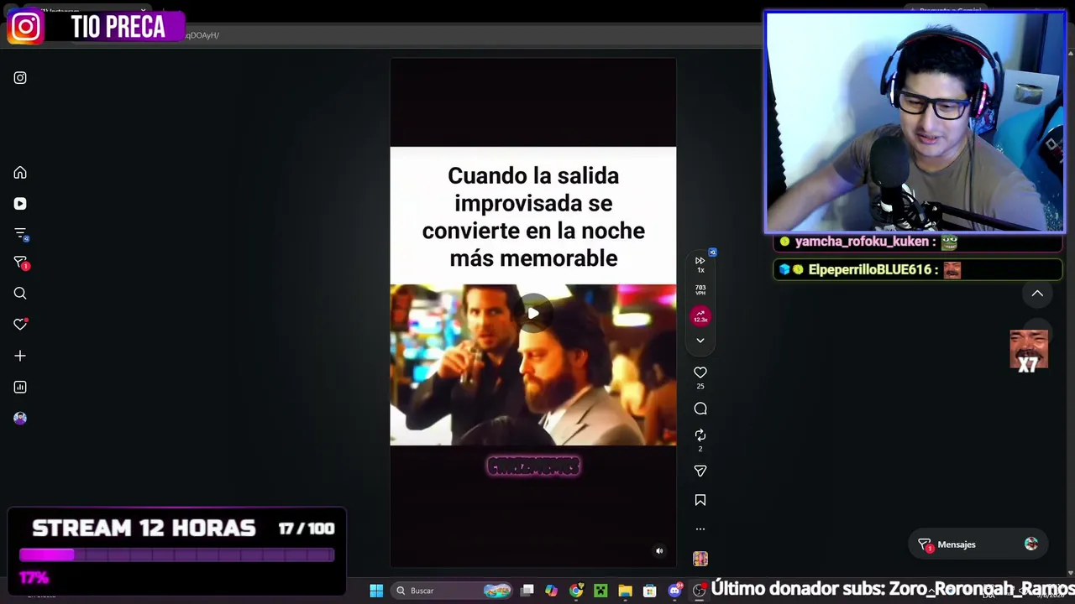Open the dashboard insights icon

[x=20, y=387]
